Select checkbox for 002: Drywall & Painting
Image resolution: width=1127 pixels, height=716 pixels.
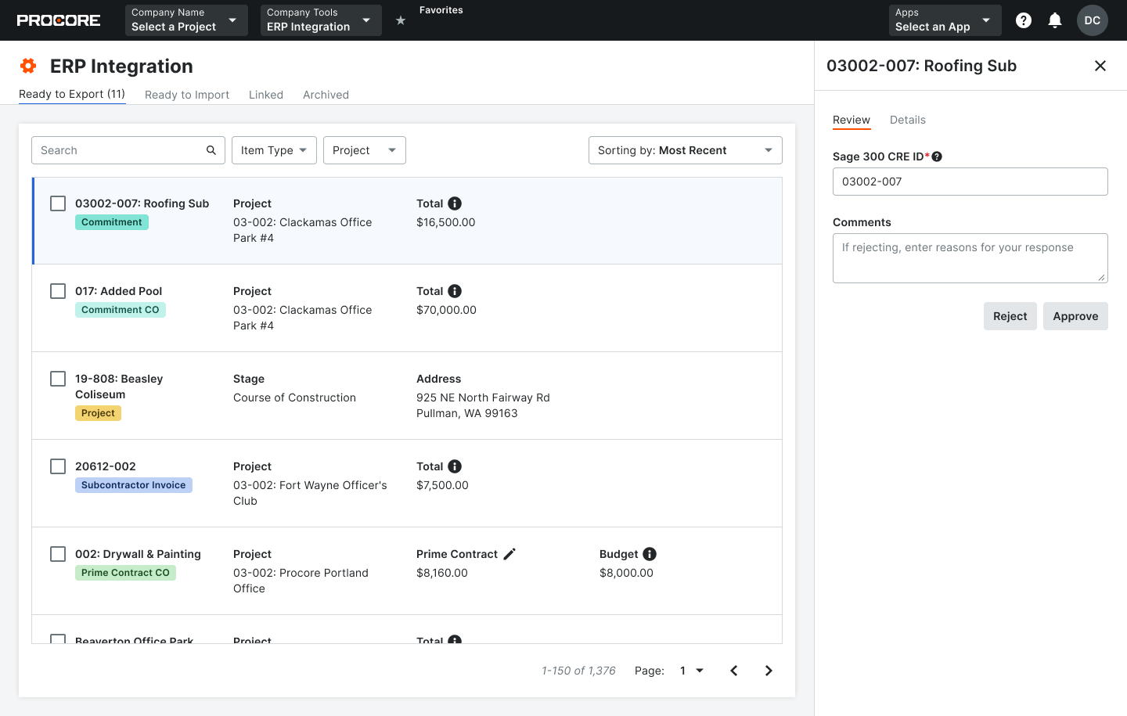pyautogui.click(x=58, y=554)
